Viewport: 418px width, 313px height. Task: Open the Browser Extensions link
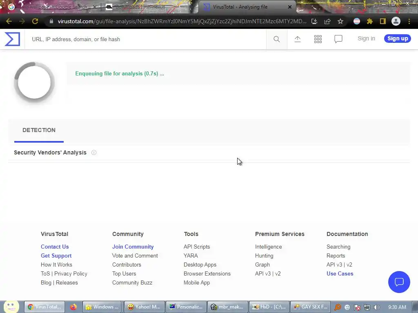[207, 273]
